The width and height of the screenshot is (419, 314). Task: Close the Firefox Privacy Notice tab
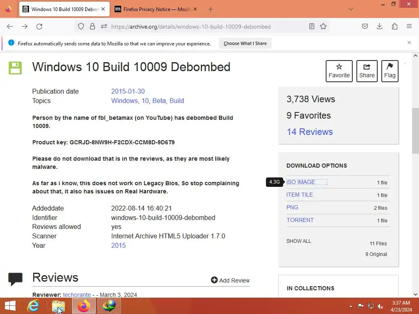coord(195,9)
